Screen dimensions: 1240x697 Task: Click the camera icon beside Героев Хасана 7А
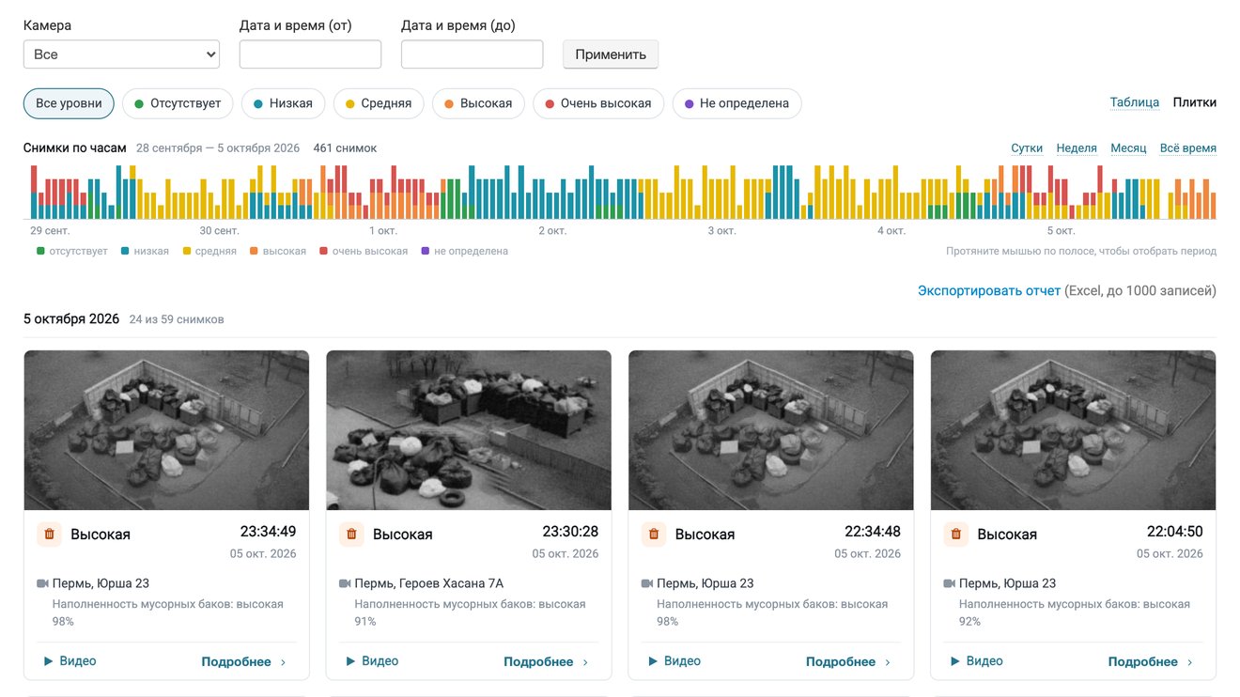click(x=345, y=583)
